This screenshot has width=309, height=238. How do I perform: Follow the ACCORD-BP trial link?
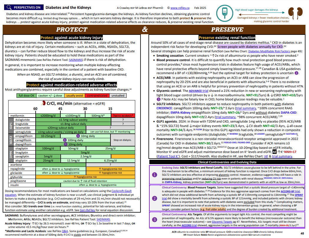tap(290, 191)
